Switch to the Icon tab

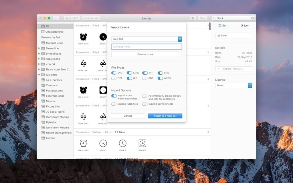(245, 25)
